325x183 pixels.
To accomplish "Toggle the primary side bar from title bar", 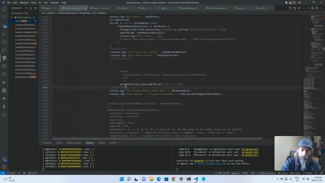I will pos(286,3).
